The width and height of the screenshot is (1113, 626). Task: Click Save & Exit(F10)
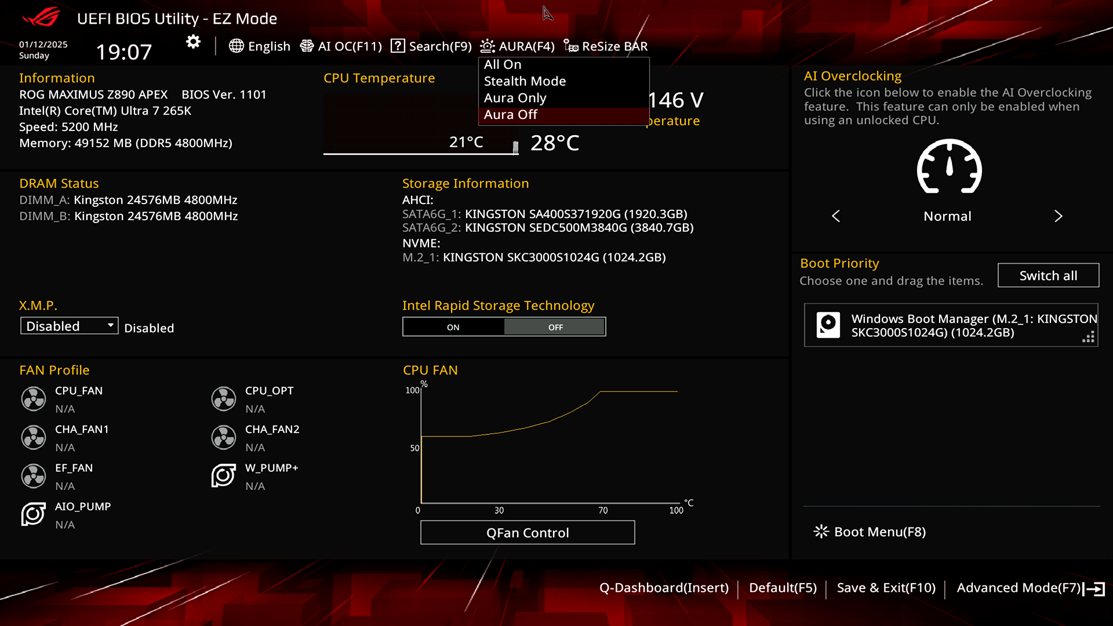click(886, 588)
